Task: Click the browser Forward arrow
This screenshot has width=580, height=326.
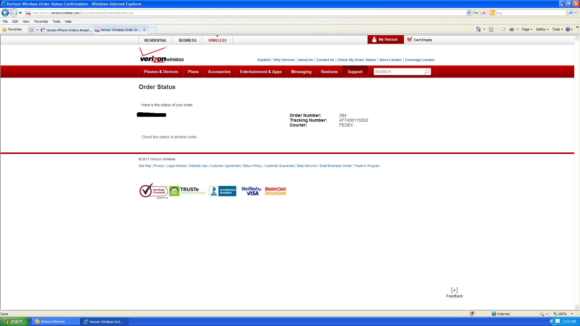Action: (14, 13)
